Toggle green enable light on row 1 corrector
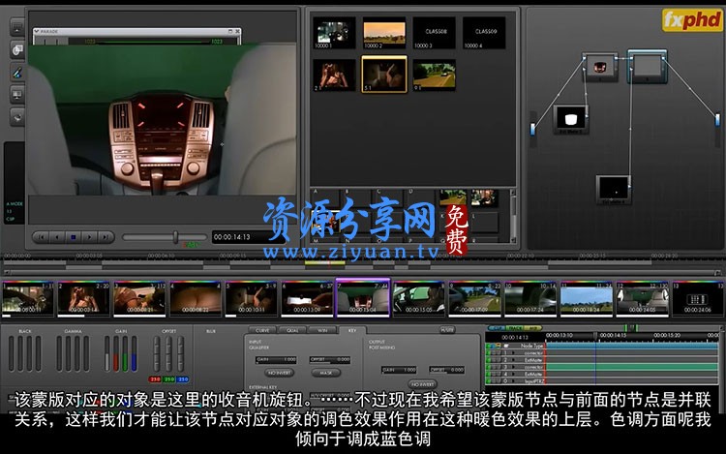The height and width of the screenshot is (454, 726). (488, 352)
